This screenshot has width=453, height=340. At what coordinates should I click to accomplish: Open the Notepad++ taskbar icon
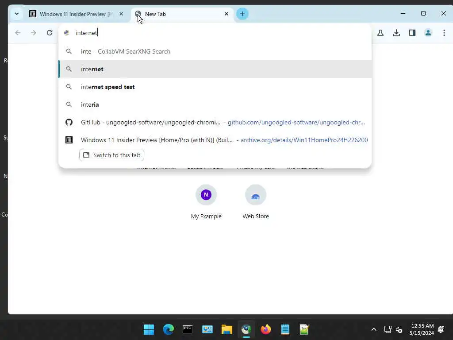click(304, 329)
